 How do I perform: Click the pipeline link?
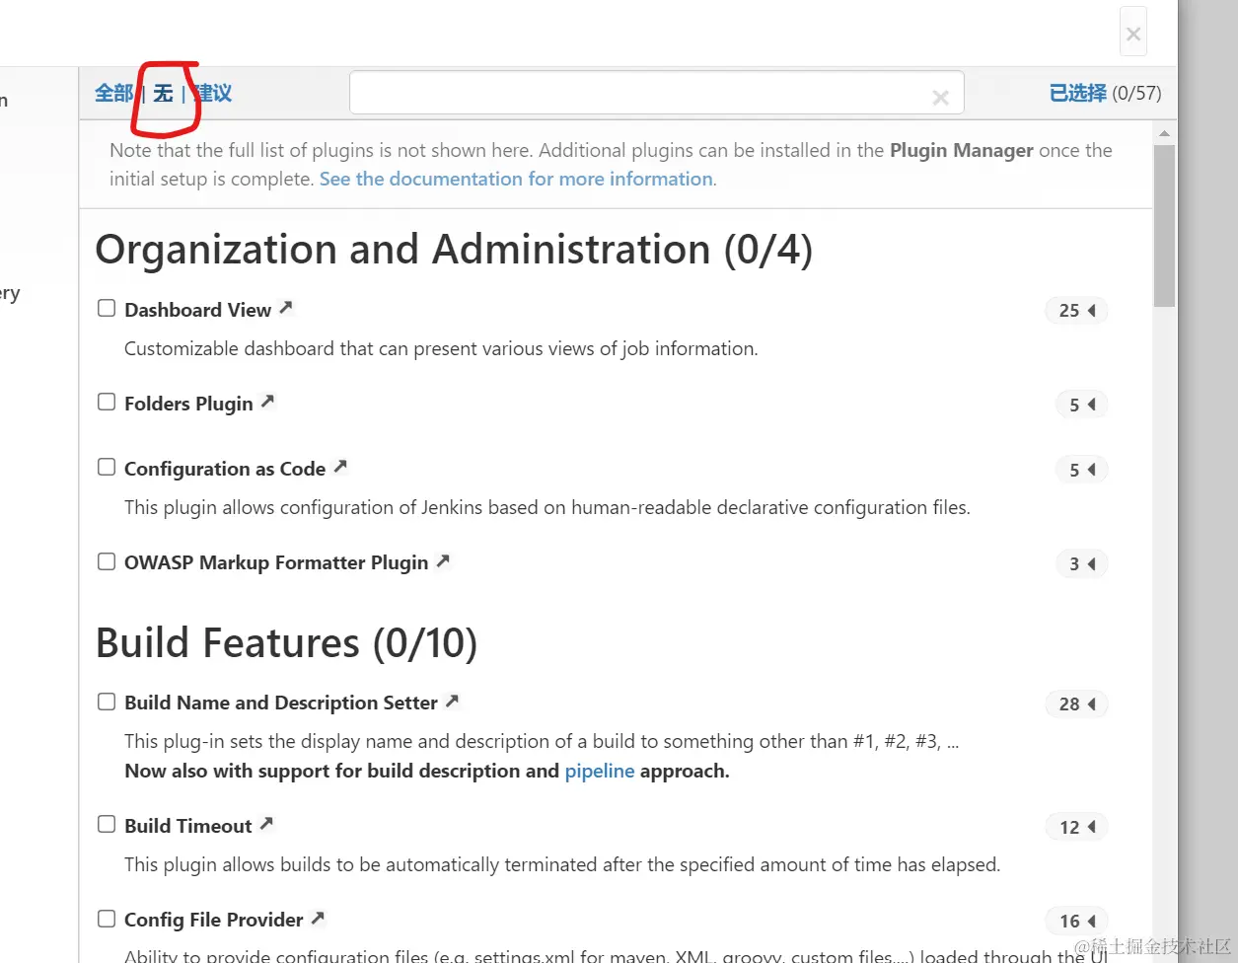tap(599, 772)
